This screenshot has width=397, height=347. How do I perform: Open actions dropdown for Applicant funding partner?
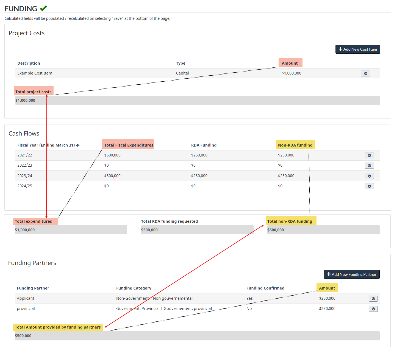click(373, 299)
